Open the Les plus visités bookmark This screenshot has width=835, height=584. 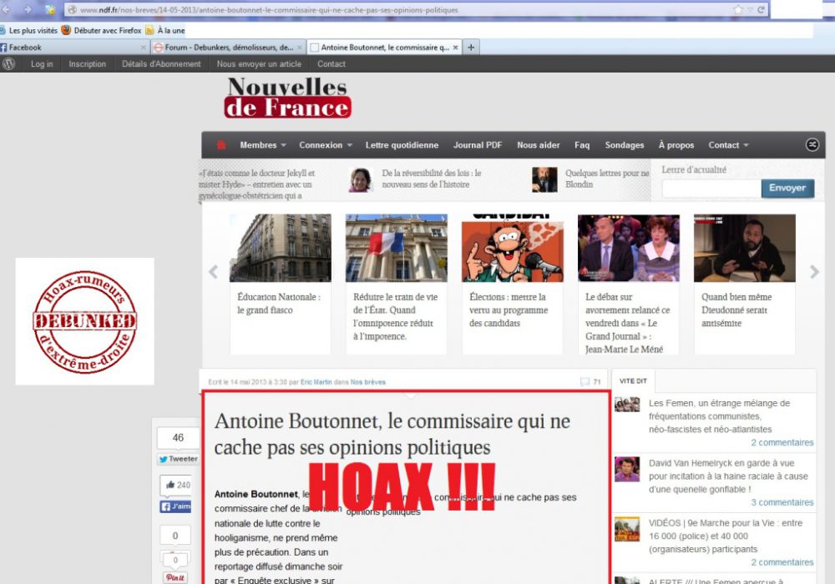pos(28,30)
